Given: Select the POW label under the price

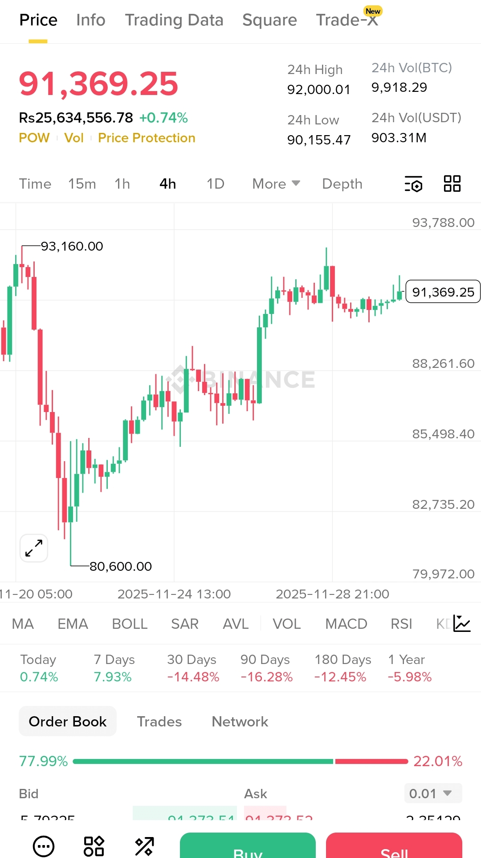Looking at the screenshot, I should [34, 138].
